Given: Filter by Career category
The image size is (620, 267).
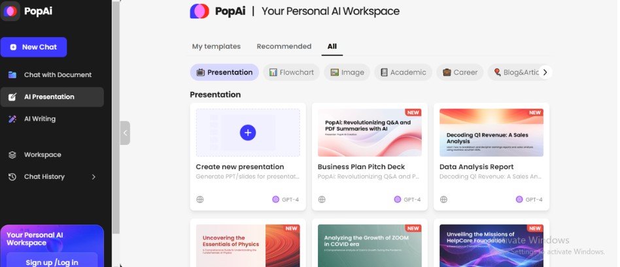Looking at the screenshot, I should coord(460,72).
